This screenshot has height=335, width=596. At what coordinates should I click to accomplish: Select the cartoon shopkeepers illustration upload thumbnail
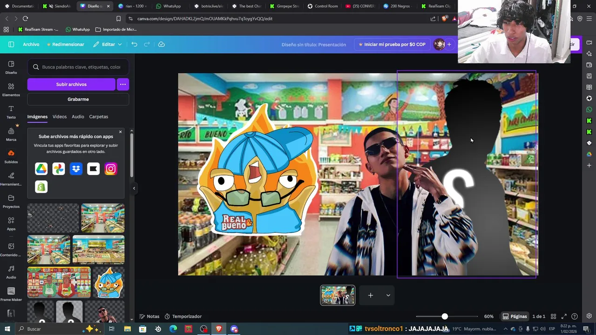pos(59,282)
